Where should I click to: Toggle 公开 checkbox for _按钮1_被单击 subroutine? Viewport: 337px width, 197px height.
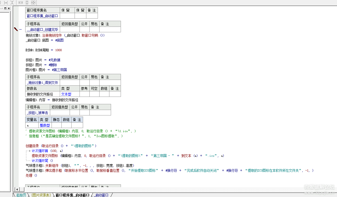pos(74,112)
